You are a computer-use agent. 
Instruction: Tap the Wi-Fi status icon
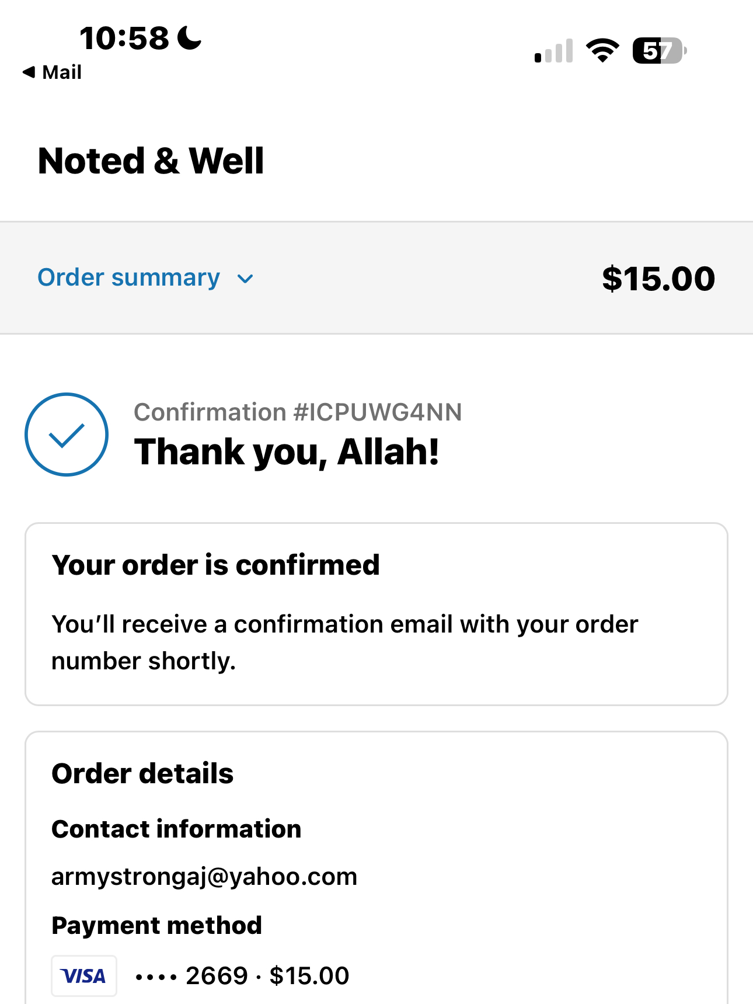coord(602,50)
